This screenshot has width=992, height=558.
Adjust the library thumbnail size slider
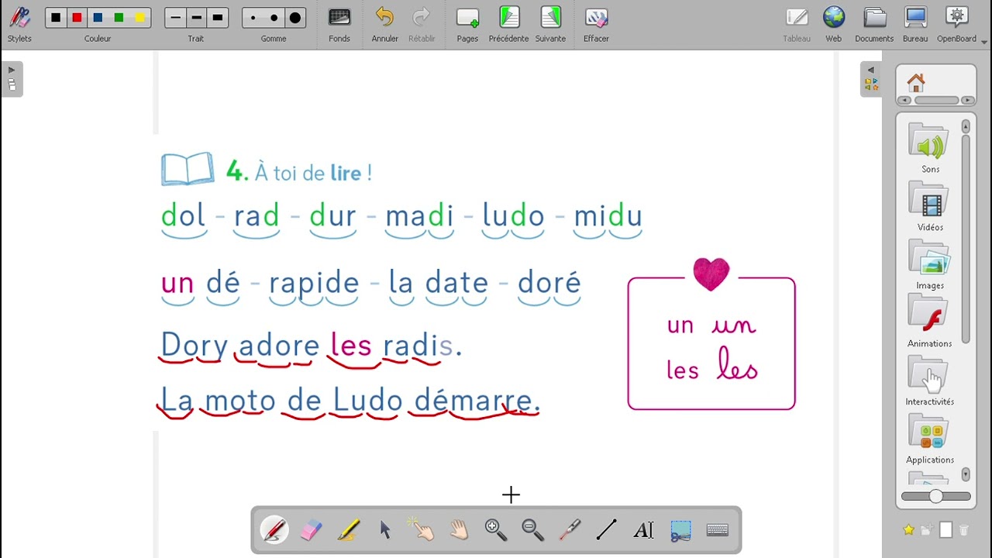936,496
